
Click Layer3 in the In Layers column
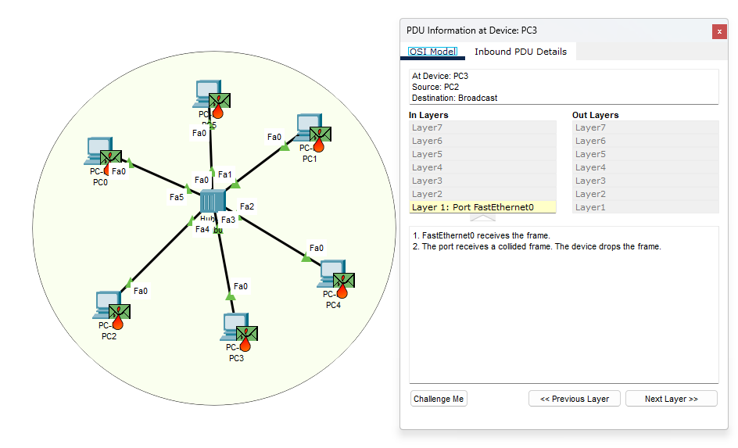[482, 181]
